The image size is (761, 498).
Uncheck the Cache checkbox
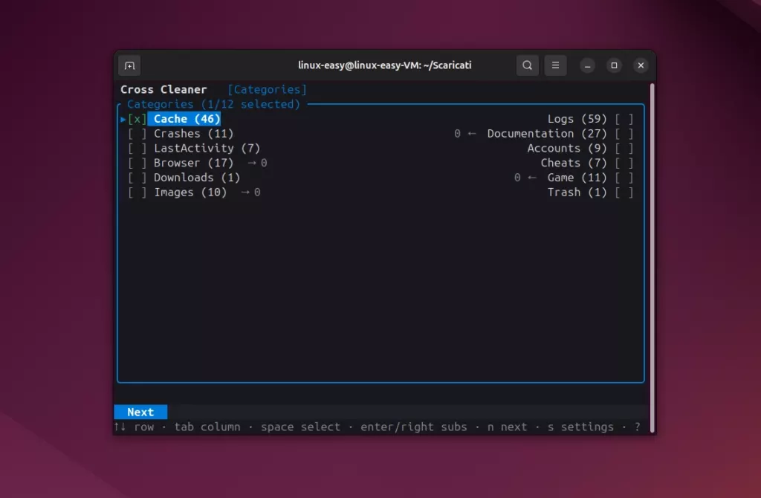(x=137, y=119)
